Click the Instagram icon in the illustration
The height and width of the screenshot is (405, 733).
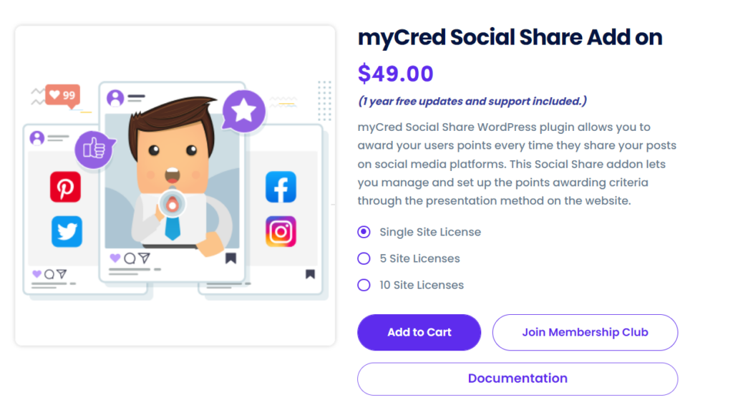pyautogui.click(x=281, y=232)
